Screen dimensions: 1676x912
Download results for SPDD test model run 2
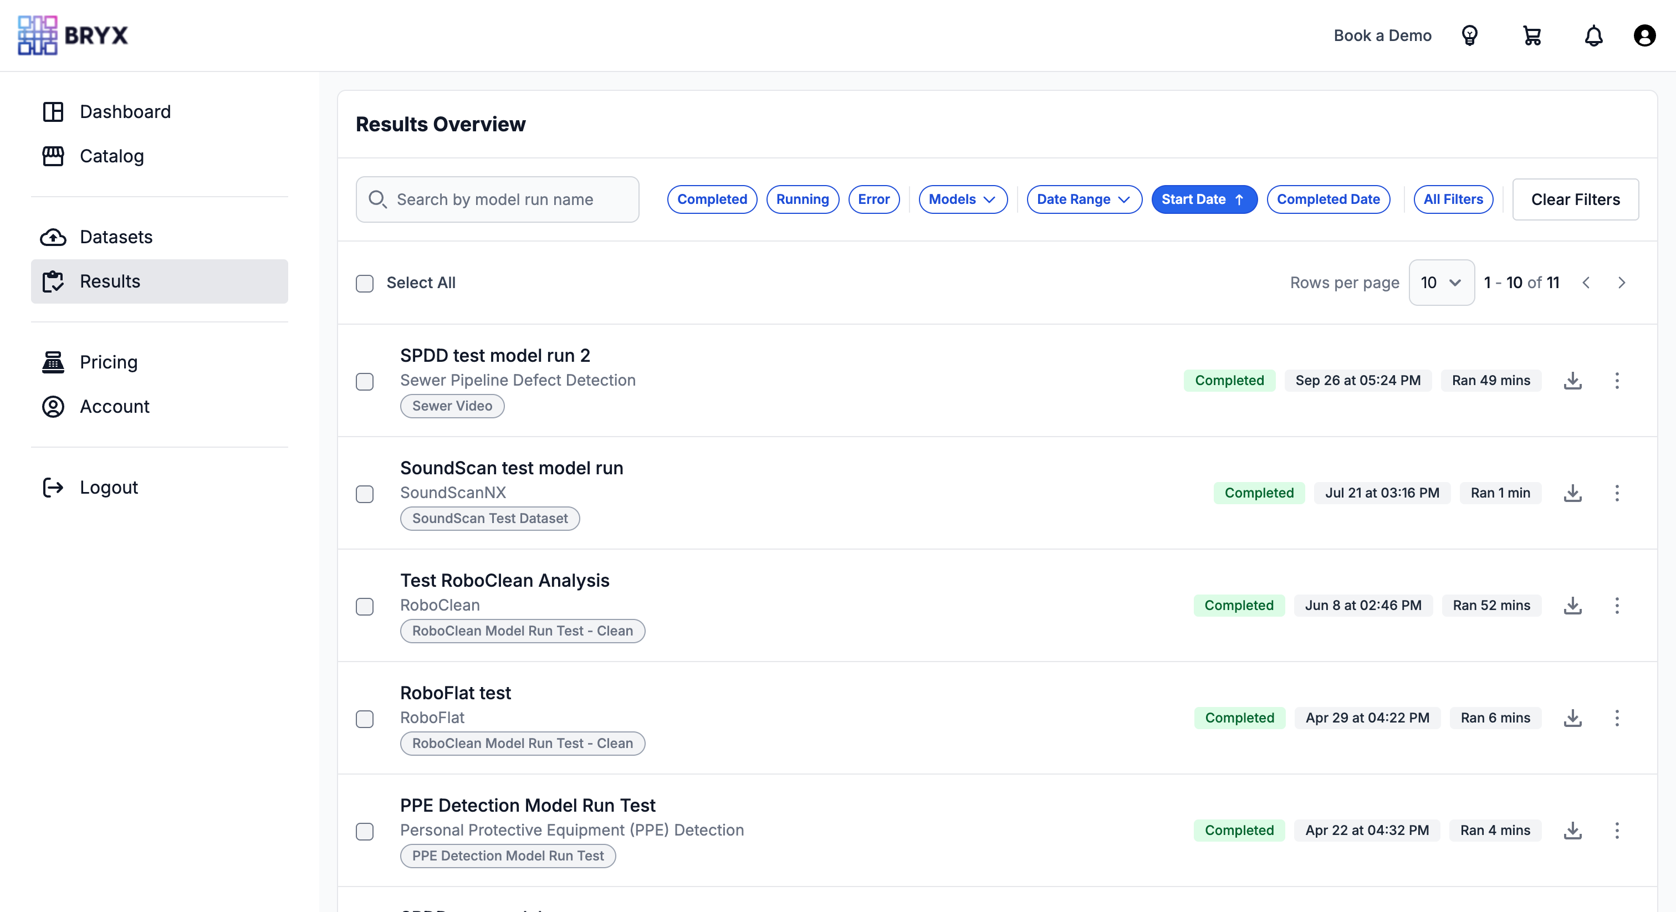tap(1572, 381)
